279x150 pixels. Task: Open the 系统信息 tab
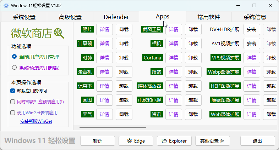(x=255, y=17)
